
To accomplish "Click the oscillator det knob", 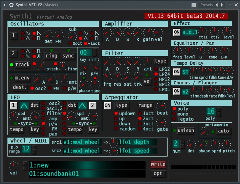I will (48, 35).
